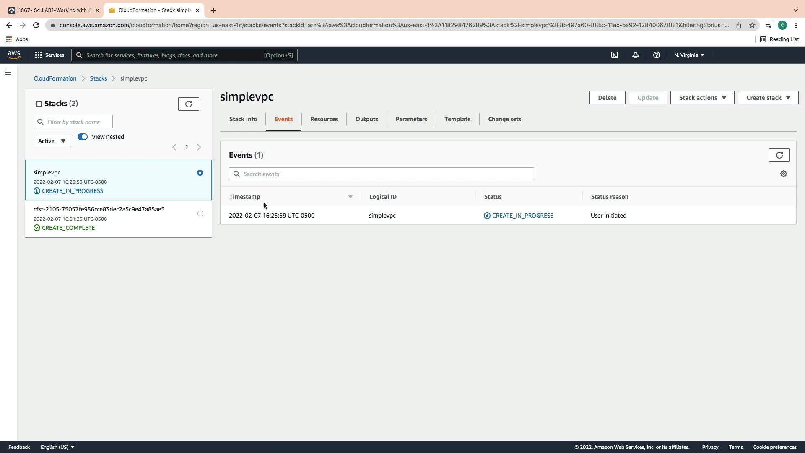This screenshot has width=805, height=453.
Task: Expand the Create stack dropdown
Action: tap(768, 98)
